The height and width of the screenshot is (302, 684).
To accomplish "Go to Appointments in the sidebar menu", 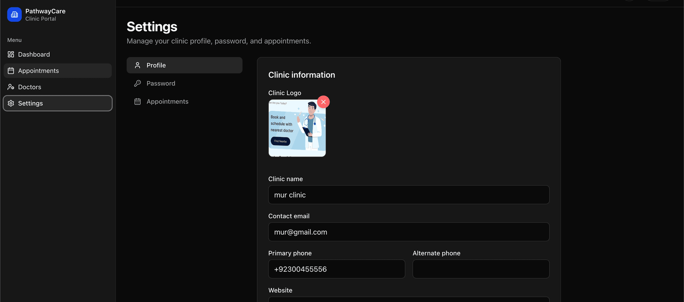I will click(x=58, y=71).
